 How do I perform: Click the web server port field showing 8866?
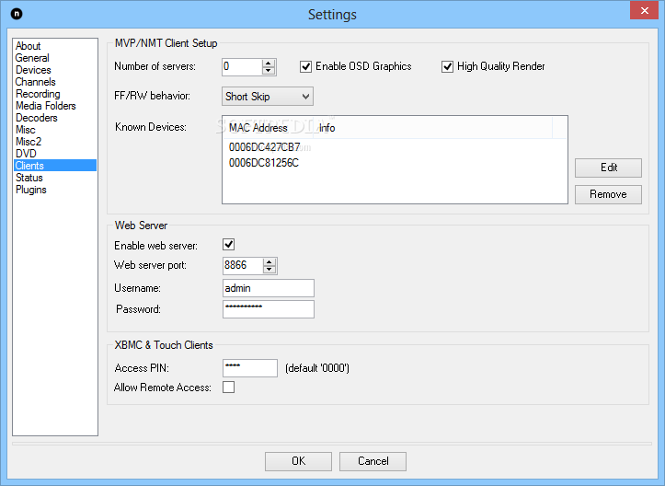[x=243, y=266]
